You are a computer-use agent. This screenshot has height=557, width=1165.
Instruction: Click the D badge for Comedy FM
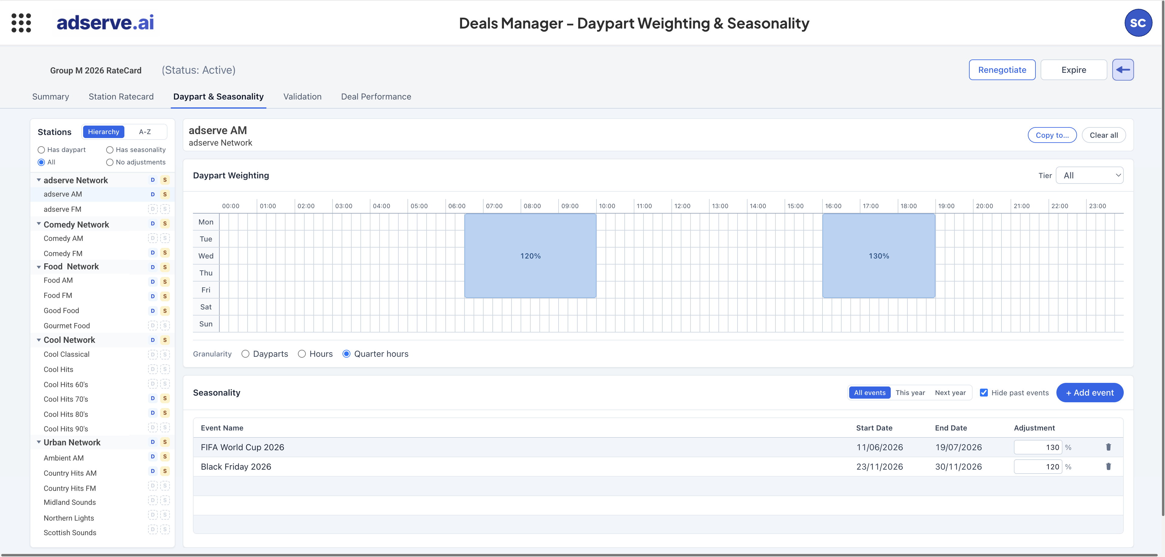[x=153, y=253]
